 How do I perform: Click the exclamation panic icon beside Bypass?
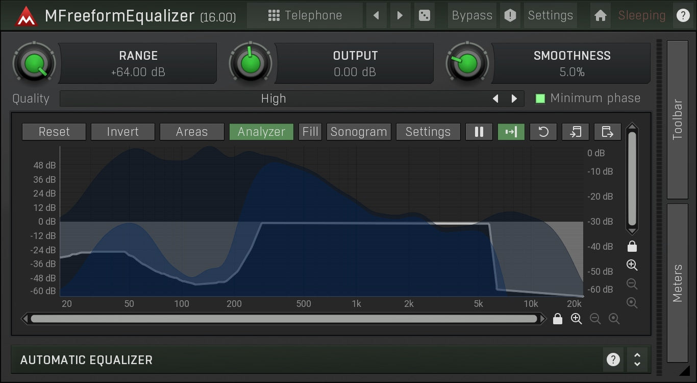(x=510, y=15)
